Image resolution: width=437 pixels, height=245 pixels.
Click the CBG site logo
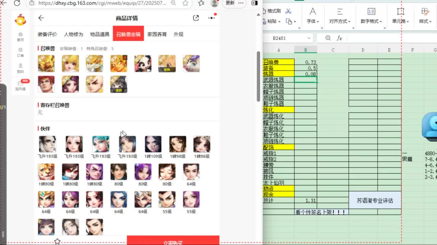(20, 20)
